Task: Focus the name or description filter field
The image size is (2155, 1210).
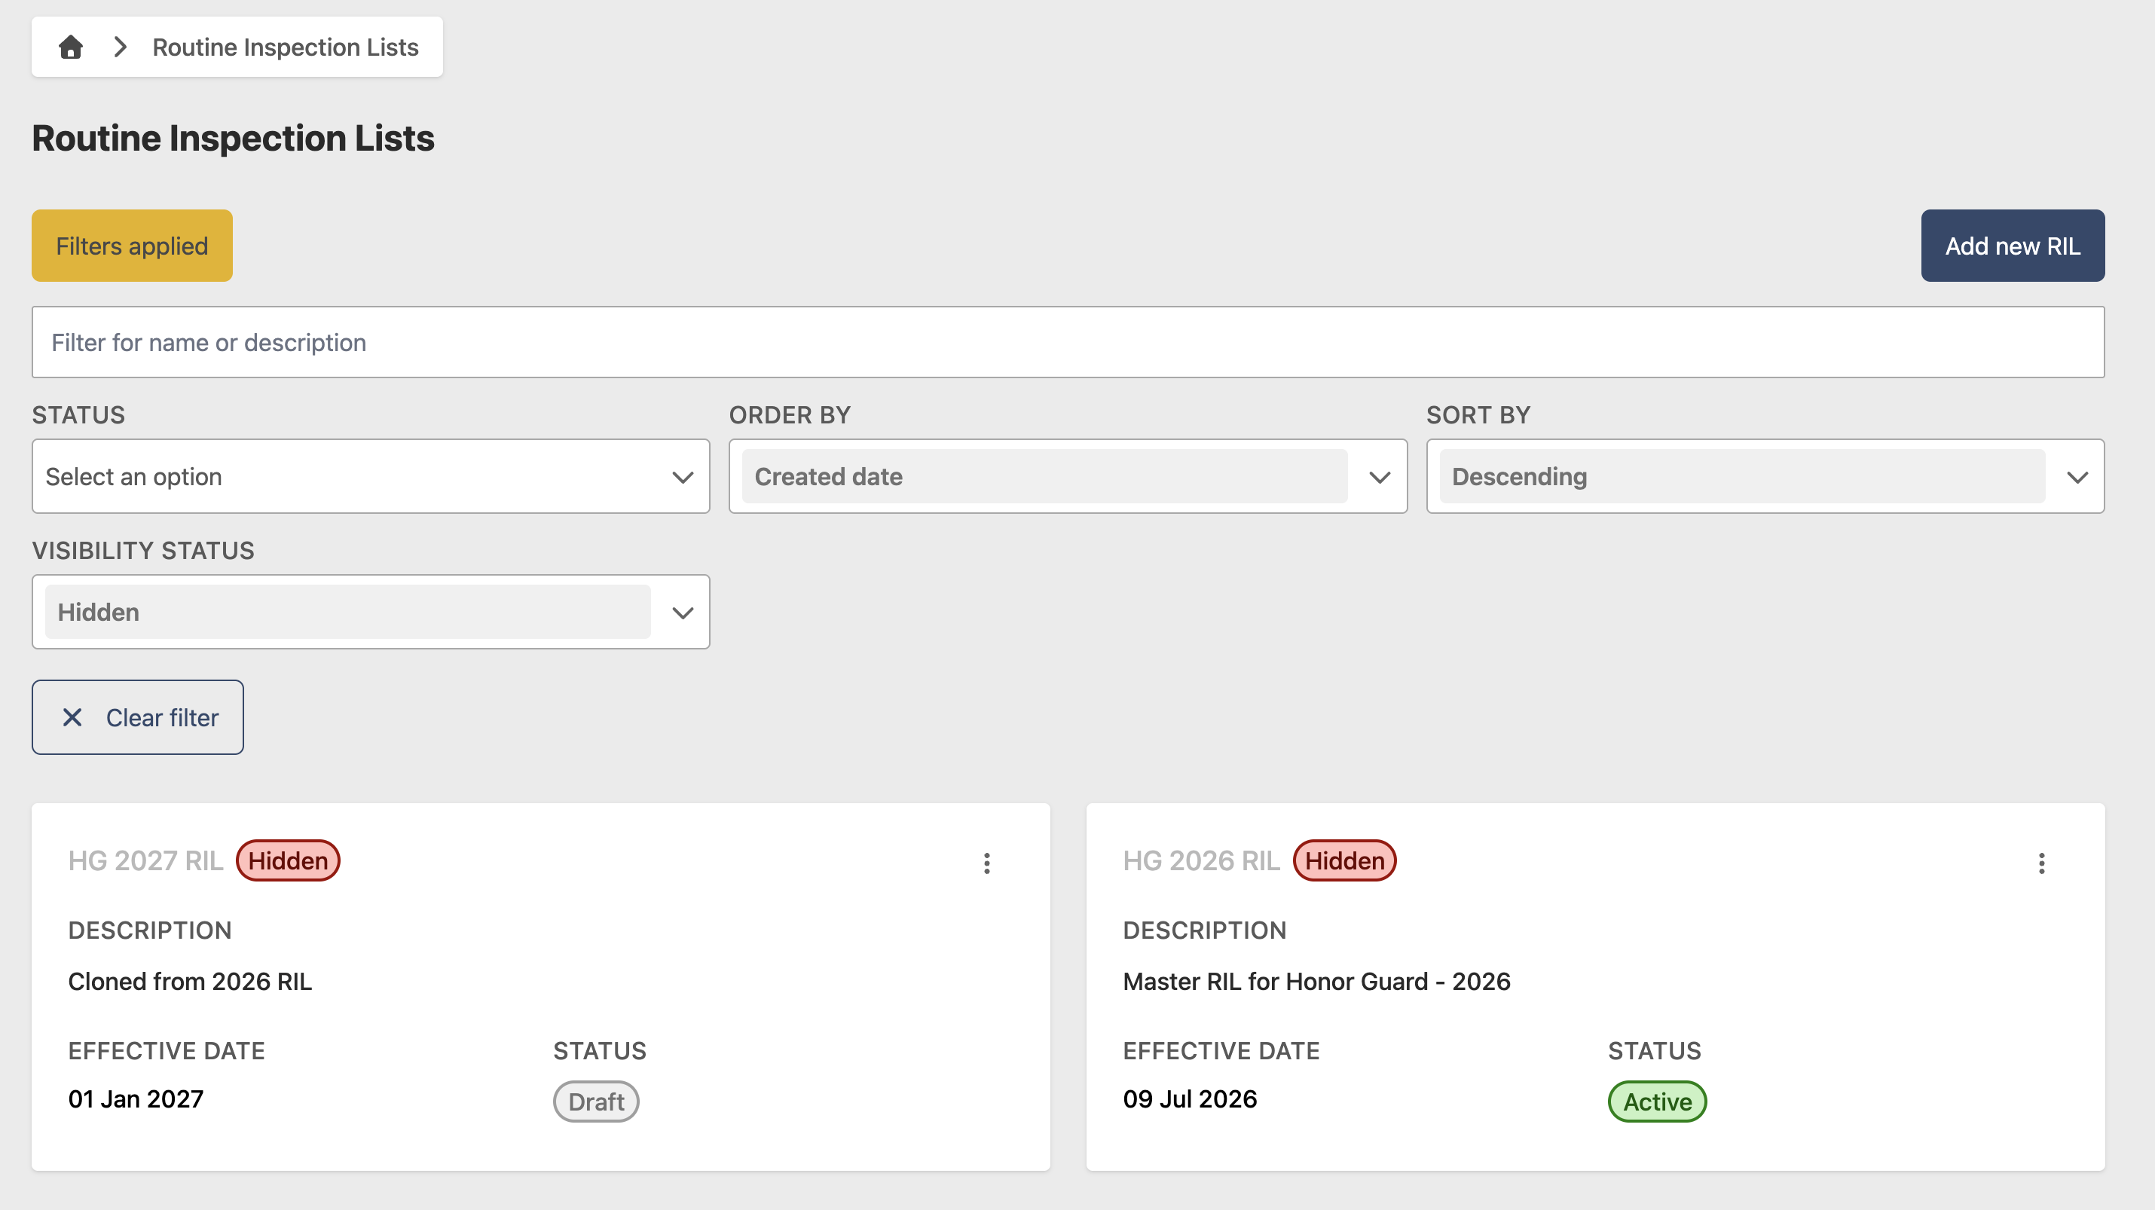Action: click(x=1068, y=342)
